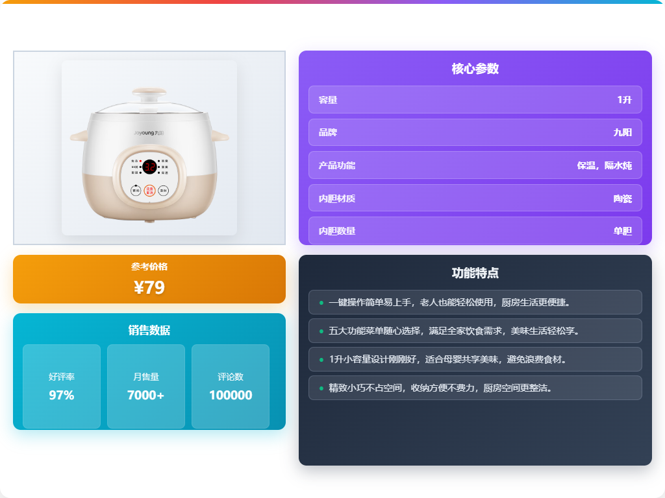Click green bullet dot beside 精致小巧 feature
Screen dimensions: 665x498
point(321,388)
